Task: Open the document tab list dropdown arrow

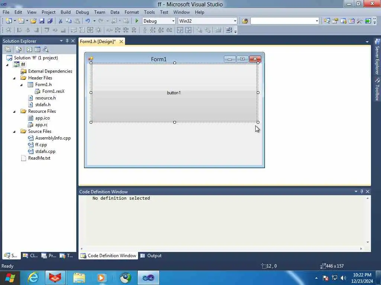Action: [x=367, y=42]
